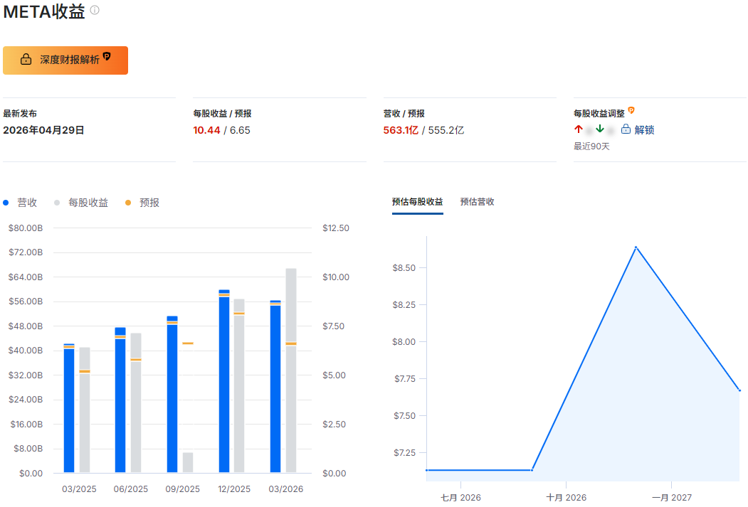Image resolution: width=748 pixels, height=507 pixels.
Task: Click the blue lock icon beside 解锁
Action: coord(626,129)
